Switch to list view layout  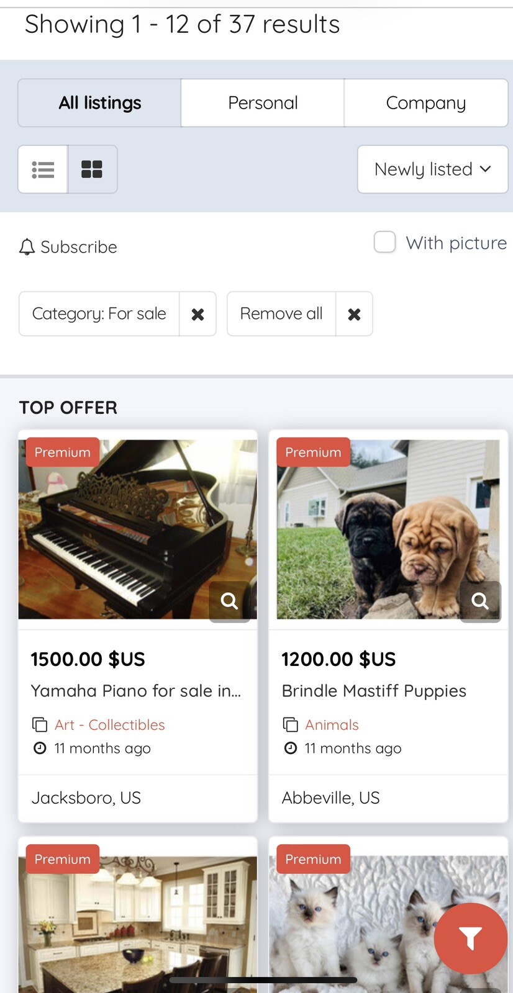tap(43, 169)
